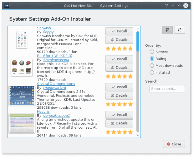Install Crystal Diamond Icons
The width and height of the screenshot is (194, 157).
click(x=119, y=87)
